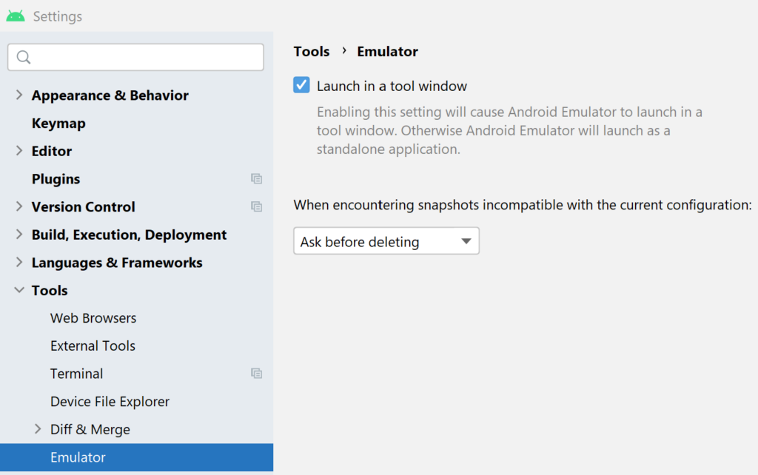Open External Tools settings
The image size is (758, 475).
click(93, 346)
